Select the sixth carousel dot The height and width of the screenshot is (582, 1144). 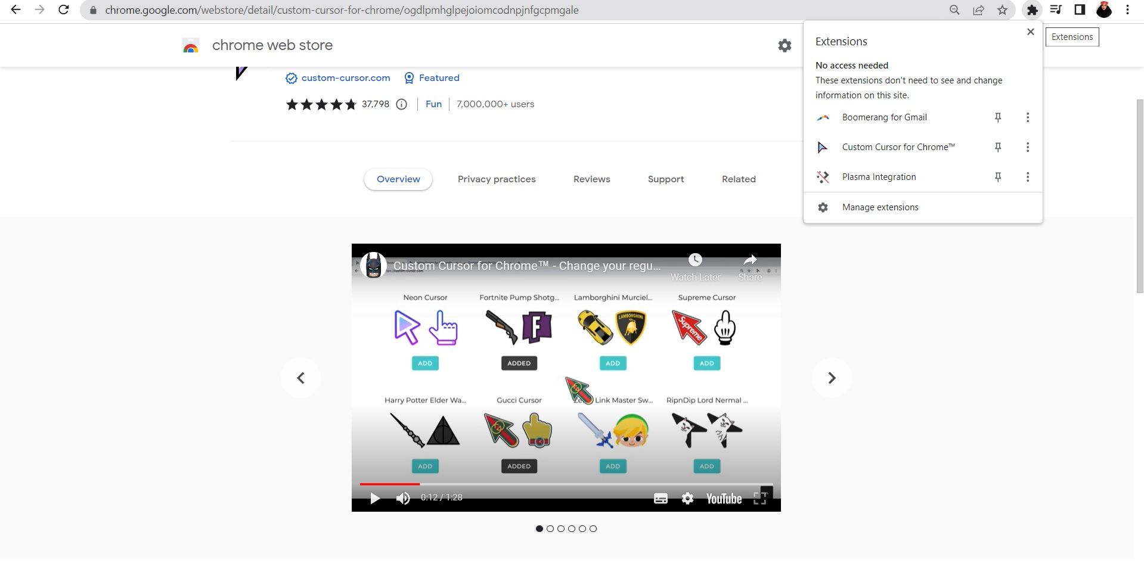tap(593, 528)
